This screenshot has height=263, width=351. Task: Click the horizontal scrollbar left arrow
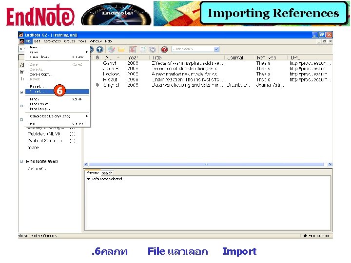point(86,164)
